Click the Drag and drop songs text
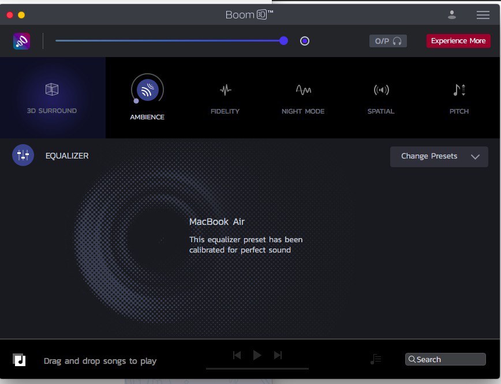The height and width of the screenshot is (384, 501). [100, 361]
